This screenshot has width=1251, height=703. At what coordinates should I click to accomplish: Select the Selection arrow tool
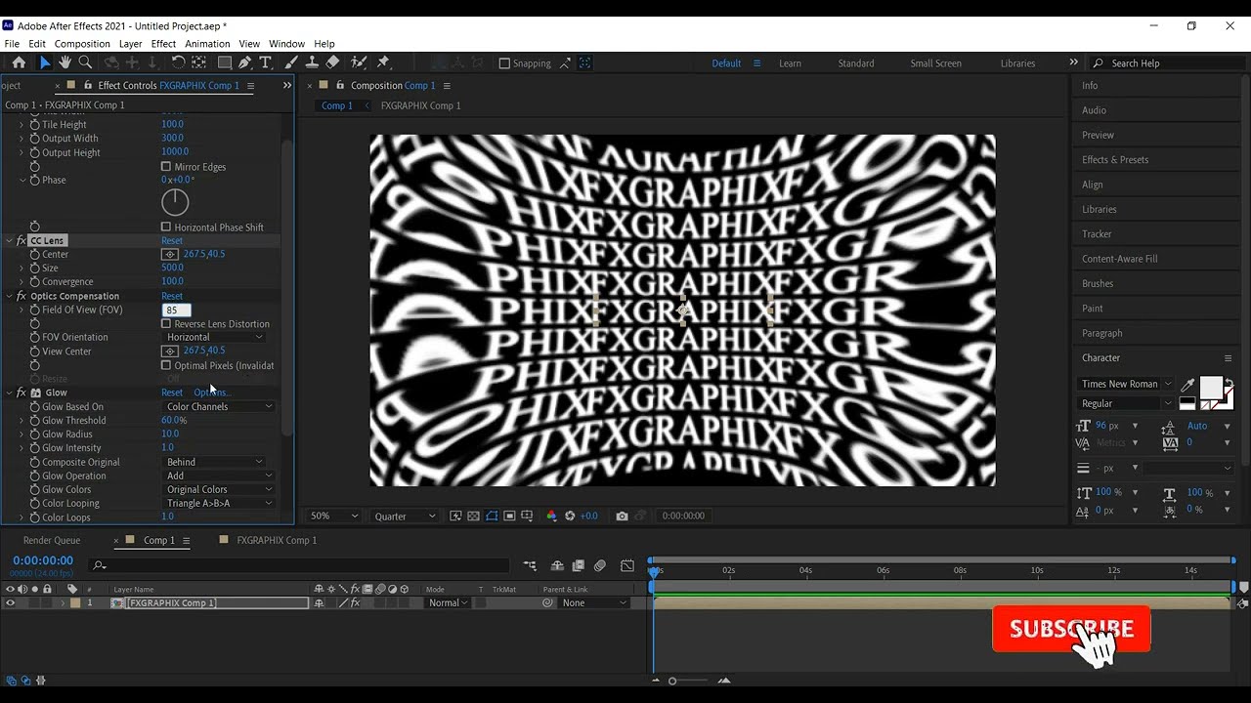tap(45, 62)
